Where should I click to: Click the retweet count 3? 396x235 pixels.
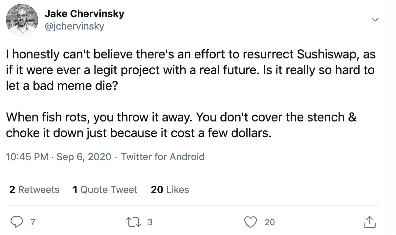click(150, 222)
